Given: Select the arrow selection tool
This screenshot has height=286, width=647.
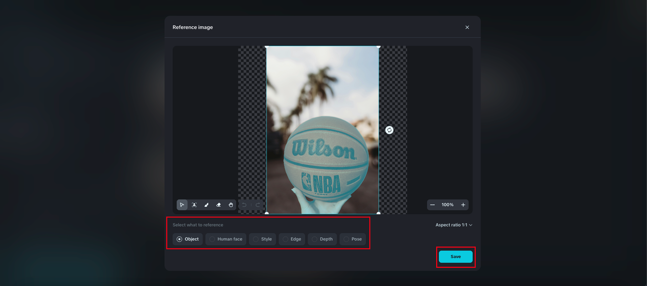Looking at the screenshot, I should (182, 205).
